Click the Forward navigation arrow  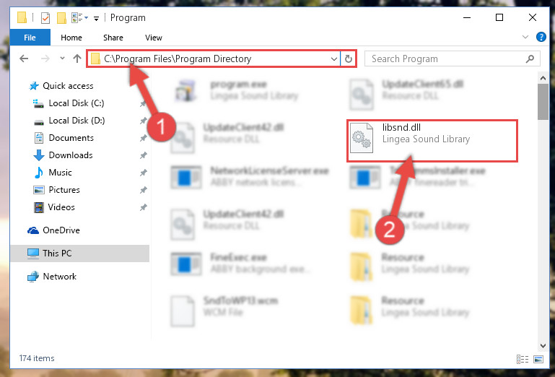click(x=45, y=58)
